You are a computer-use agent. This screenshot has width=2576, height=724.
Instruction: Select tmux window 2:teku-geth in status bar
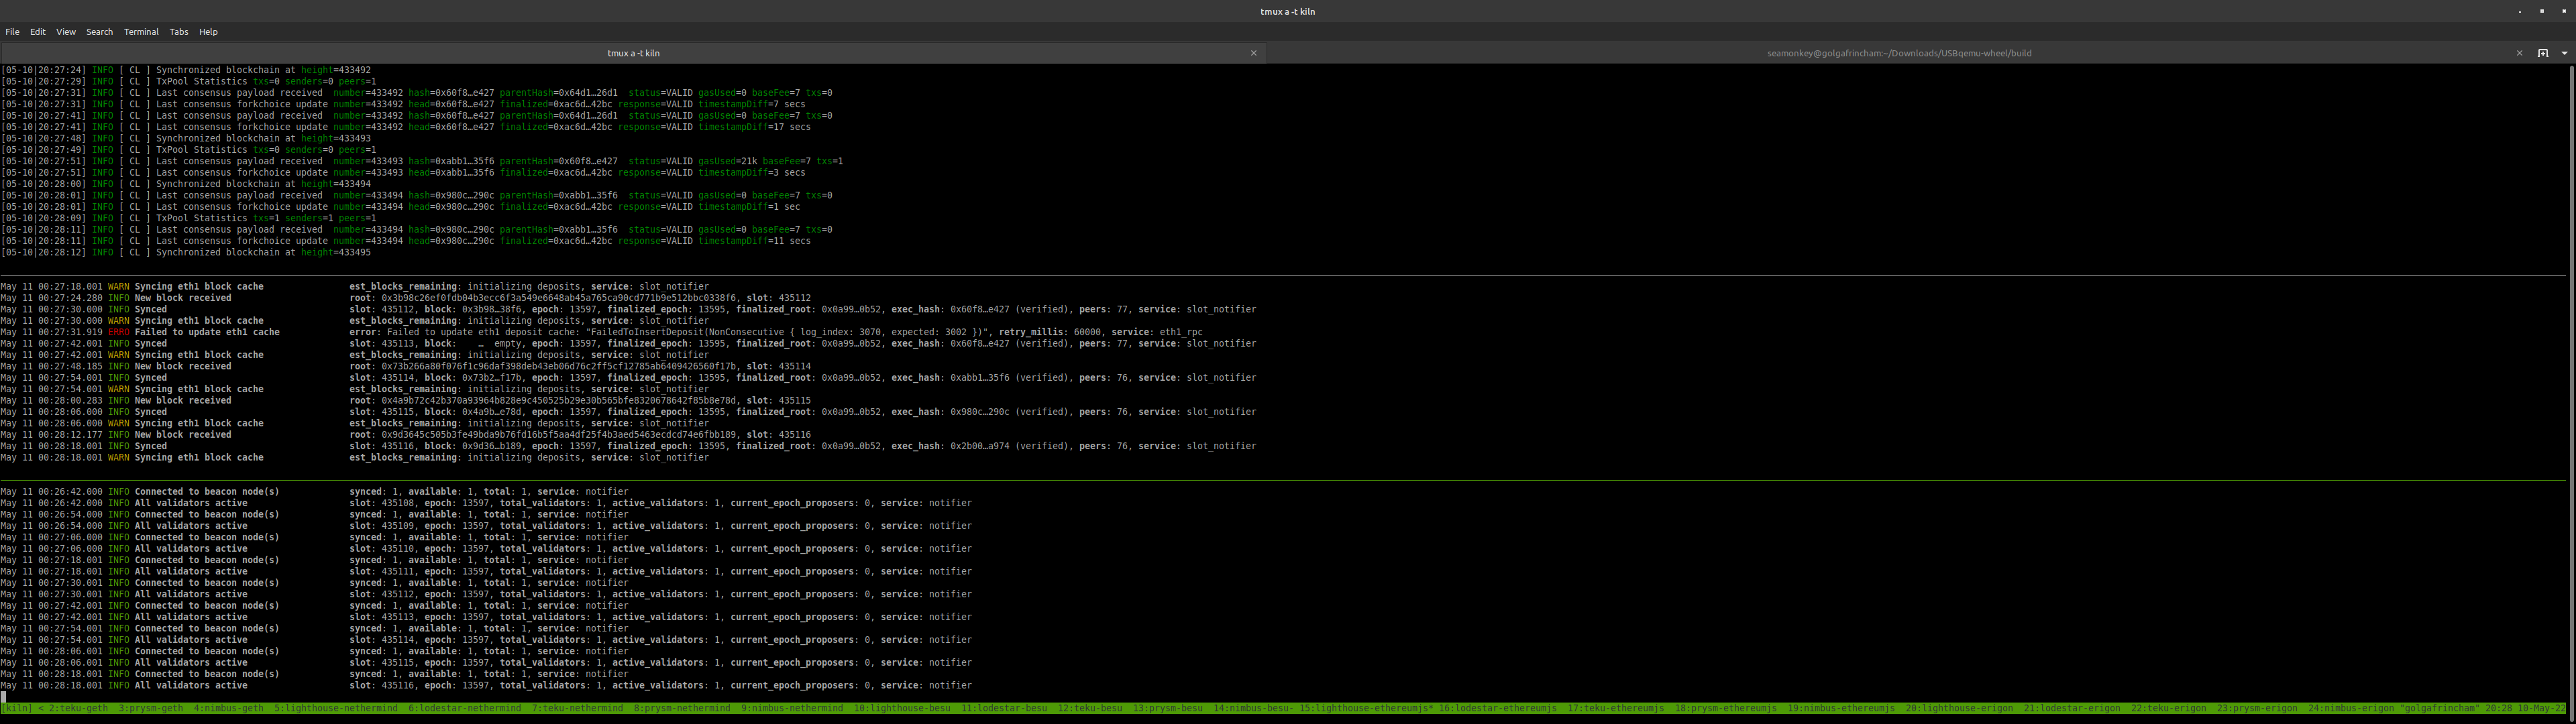pyautogui.click(x=78, y=708)
